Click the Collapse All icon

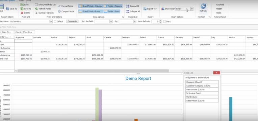point(128,11)
